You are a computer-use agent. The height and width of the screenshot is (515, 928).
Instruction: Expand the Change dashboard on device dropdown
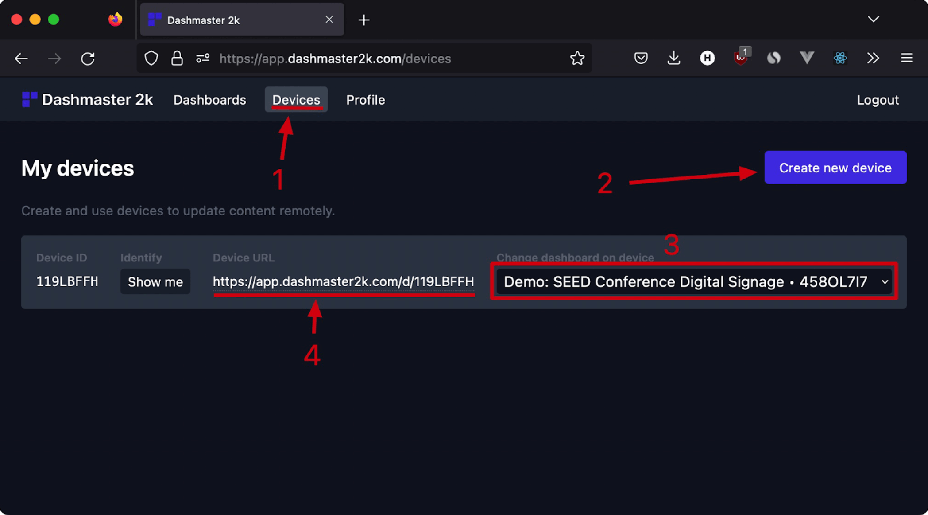(694, 281)
